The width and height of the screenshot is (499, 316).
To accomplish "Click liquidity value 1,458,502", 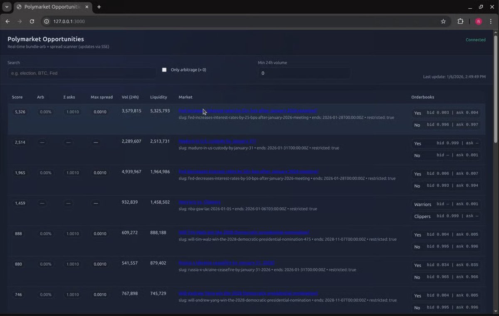I will click(160, 202).
